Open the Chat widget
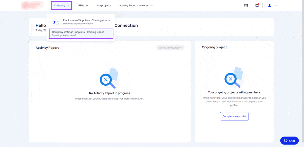This screenshot has width=304, height=147. (x=290, y=141)
